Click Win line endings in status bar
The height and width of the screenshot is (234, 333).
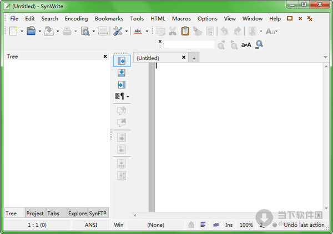(119, 225)
